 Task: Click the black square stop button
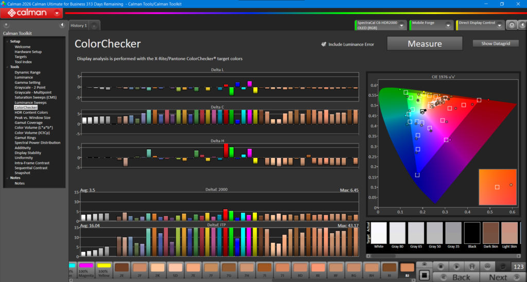pyautogui.click(x=424, y=275)
